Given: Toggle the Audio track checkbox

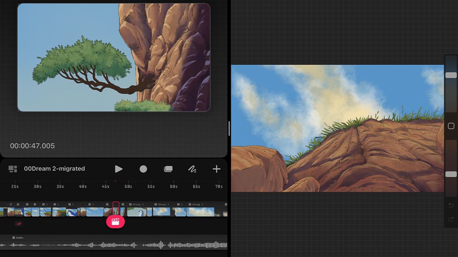Looking at the screenshot, I should click(x=14, y=238).
